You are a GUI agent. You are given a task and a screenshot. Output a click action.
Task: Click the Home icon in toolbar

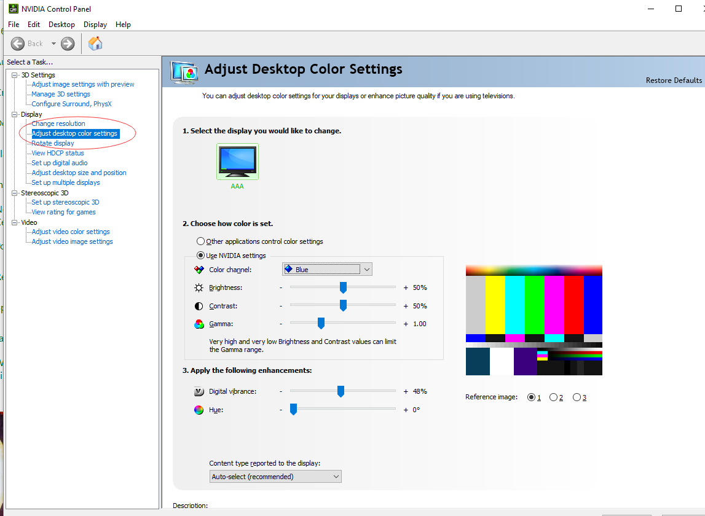(x=95, y=43)
